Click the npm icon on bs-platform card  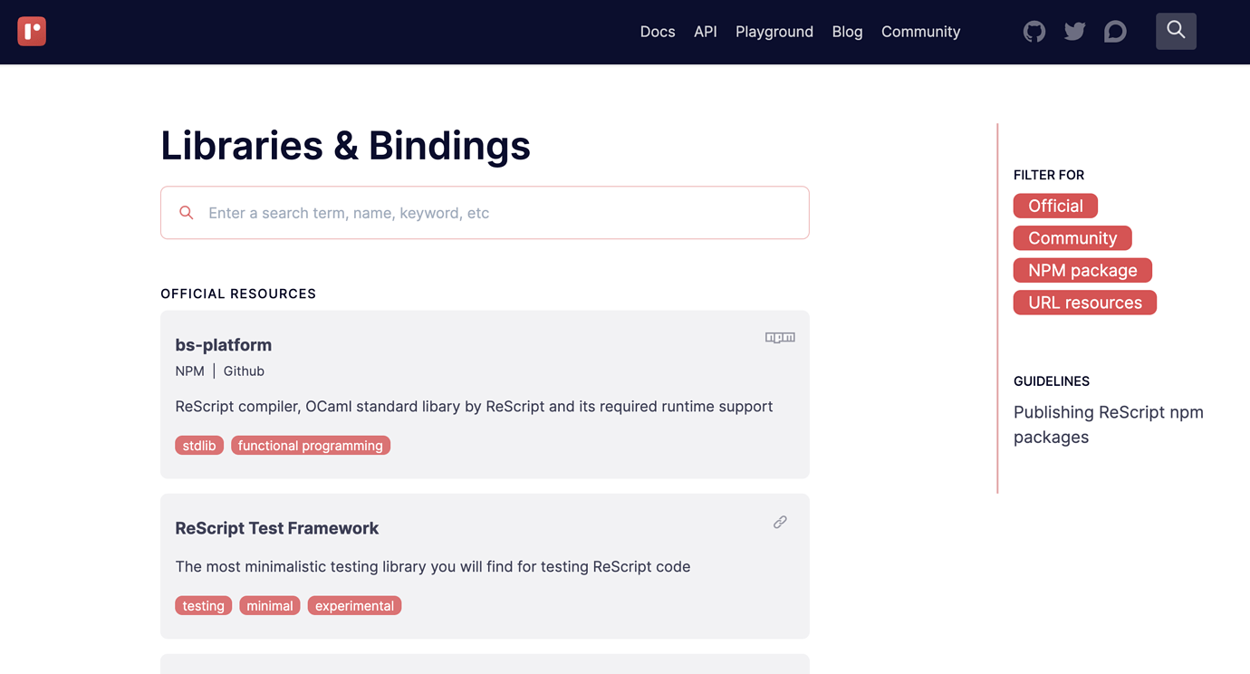(x=780, y=338)
